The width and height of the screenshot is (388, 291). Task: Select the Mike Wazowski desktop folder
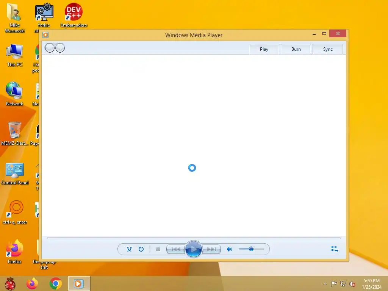[x=15, y=18]
